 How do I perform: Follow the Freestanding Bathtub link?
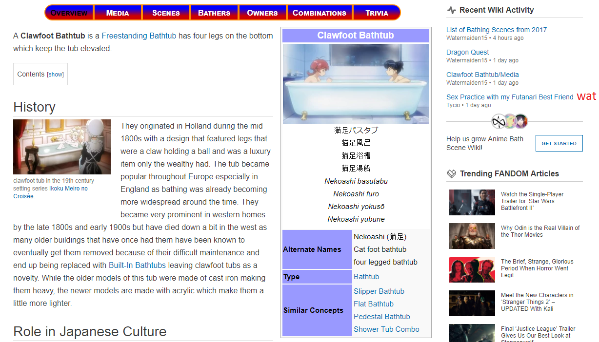click(x=139, y=36)
